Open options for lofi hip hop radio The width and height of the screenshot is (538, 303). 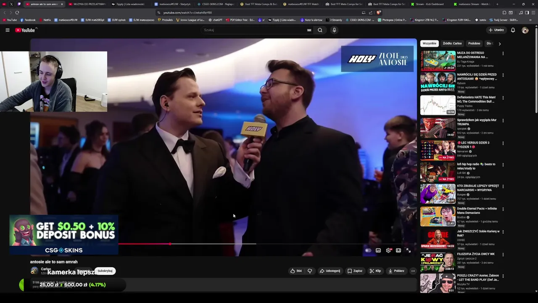503,165
